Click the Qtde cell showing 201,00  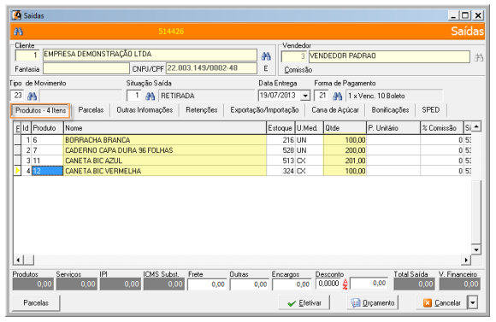pos(345,161)
